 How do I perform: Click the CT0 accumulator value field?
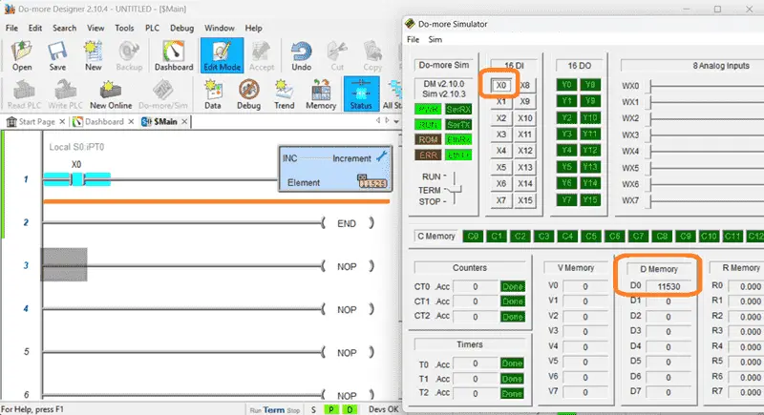(x=475, y=286)
